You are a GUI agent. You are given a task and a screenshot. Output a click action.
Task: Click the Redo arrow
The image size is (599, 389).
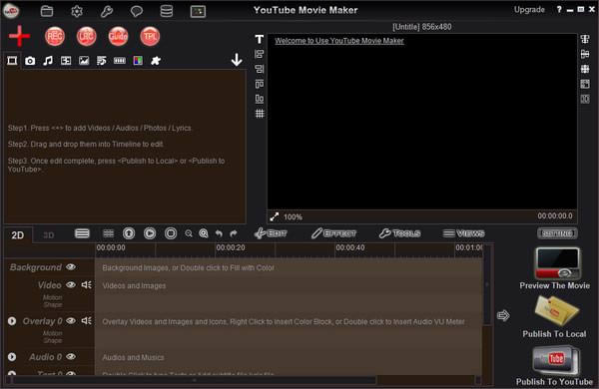coord(234,233)
